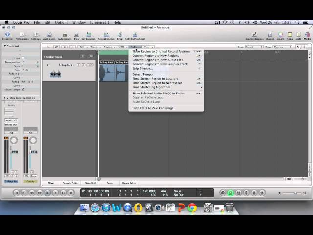
Task: Collapse the 5 selected region parameters
Action: (x=5, y=46)
